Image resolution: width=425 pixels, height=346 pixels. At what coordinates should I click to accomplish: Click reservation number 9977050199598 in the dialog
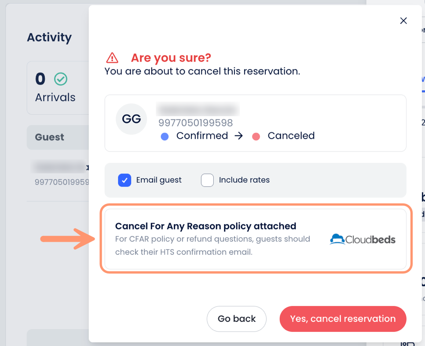point(195,123)
